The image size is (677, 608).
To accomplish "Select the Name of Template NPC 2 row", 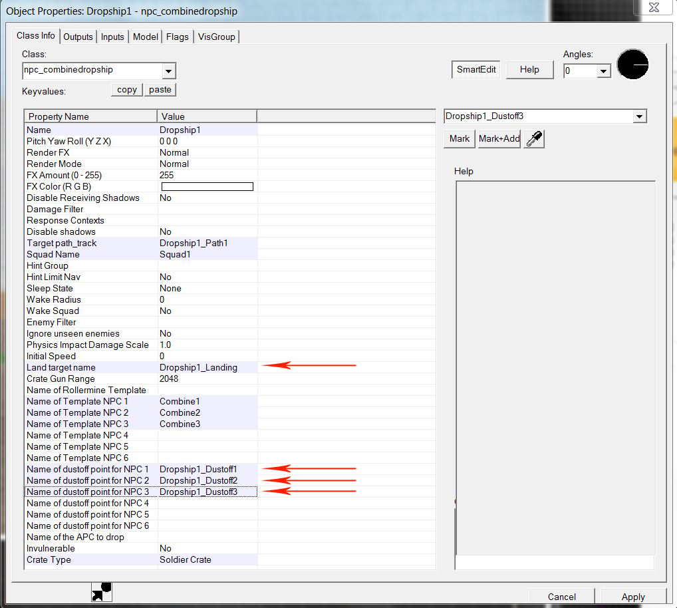I will coord(141,413).
